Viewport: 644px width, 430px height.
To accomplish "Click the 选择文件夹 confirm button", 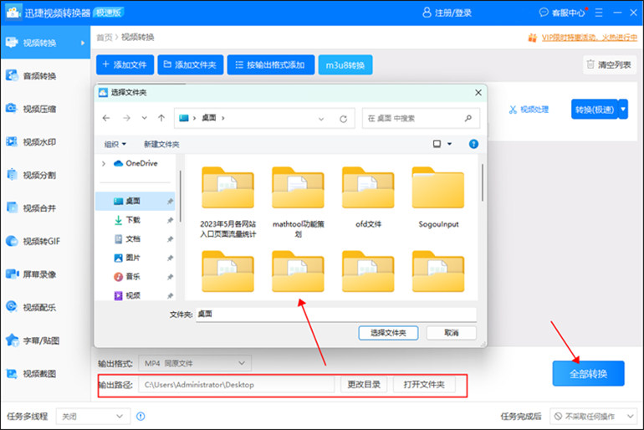I will [x=388, y=333].
